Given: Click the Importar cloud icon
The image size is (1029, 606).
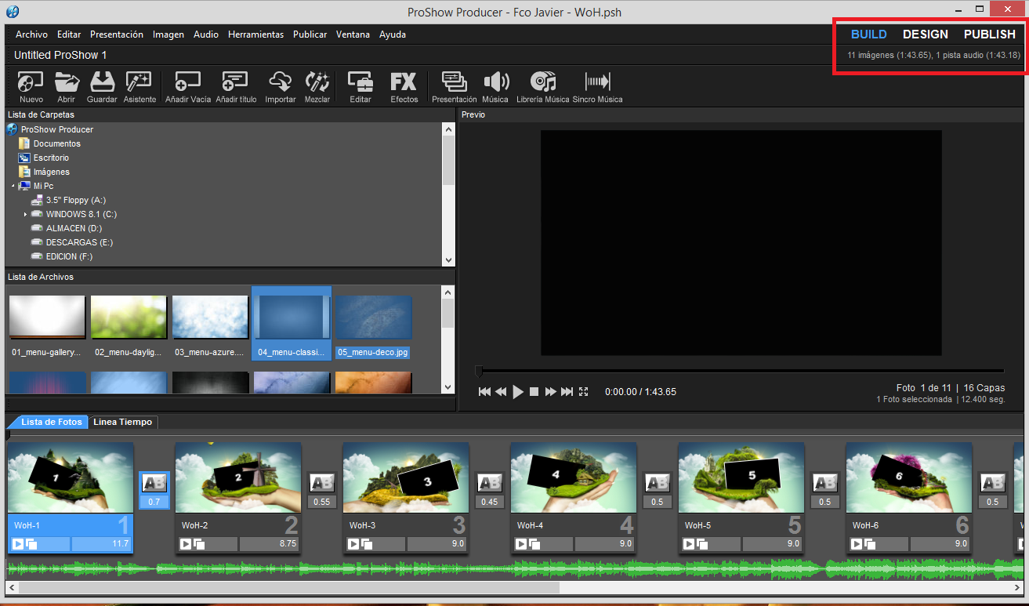Looking at the screenshot, I should (281, 87).
